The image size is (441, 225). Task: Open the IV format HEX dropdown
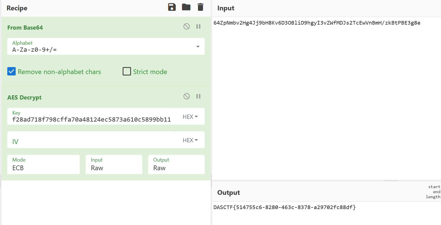(x=190, y=140)
